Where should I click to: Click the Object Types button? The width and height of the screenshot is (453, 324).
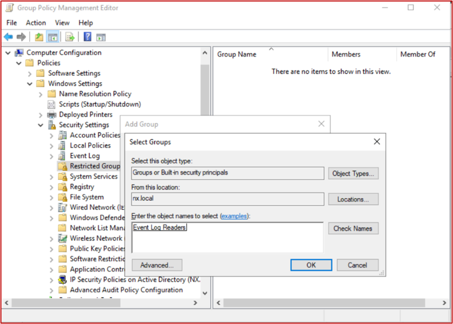coord(353,173)
